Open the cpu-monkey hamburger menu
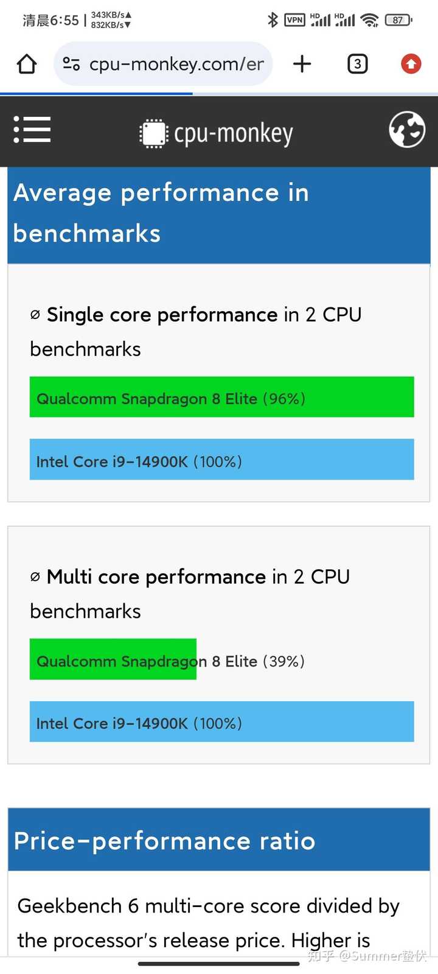The image size is (438, 974). pos(32,130)
